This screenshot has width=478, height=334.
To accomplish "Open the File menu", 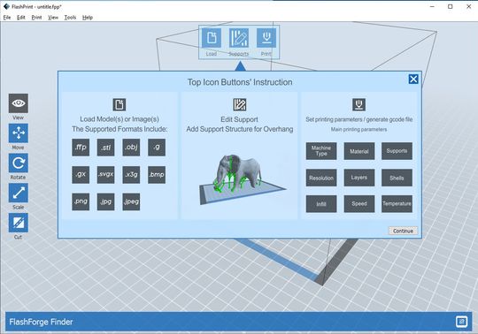I will pos(7,18).
